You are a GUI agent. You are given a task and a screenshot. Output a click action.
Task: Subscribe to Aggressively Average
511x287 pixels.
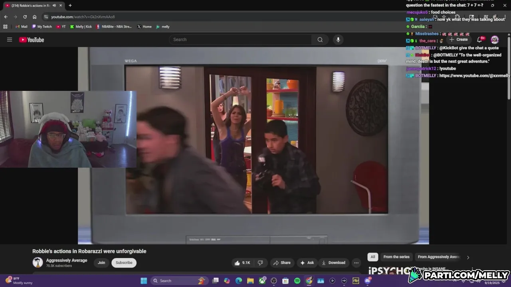click(x=124, y=263)
